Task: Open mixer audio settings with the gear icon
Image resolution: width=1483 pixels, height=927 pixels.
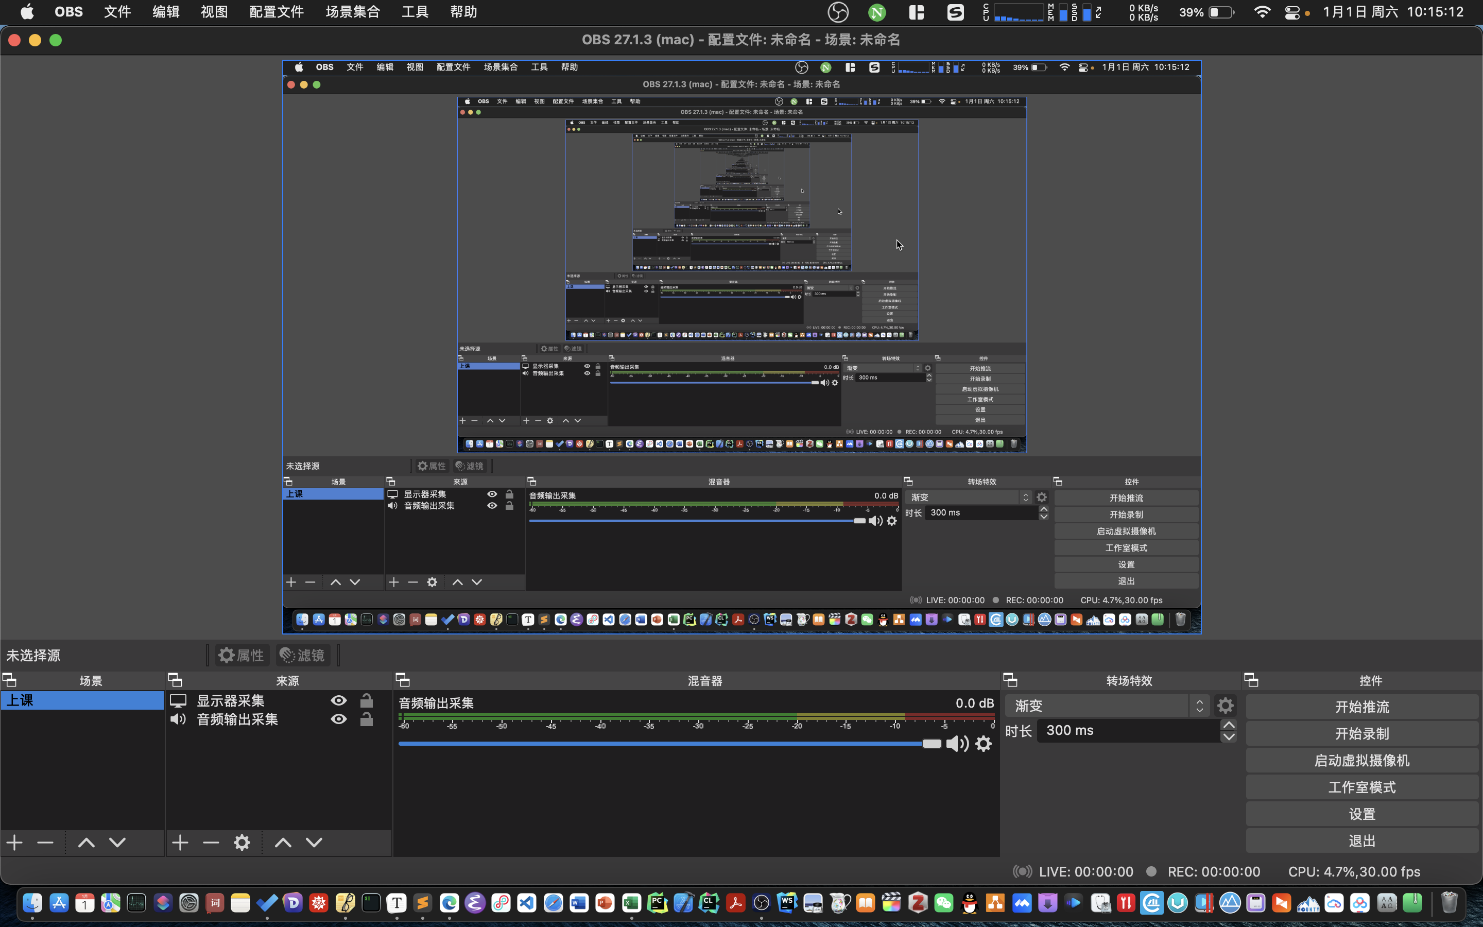Action: (x=983, y=743)
